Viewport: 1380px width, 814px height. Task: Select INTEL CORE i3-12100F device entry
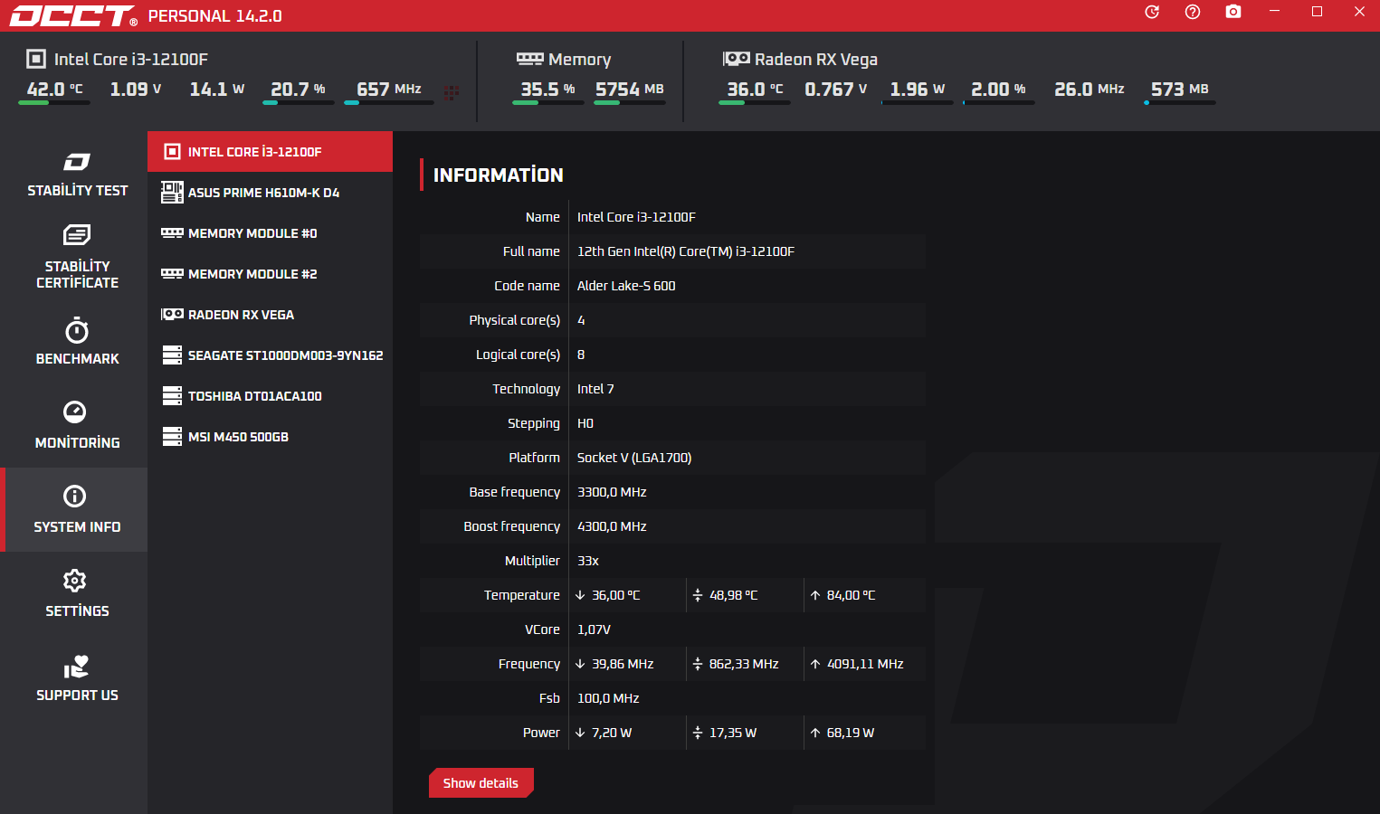(x=270, y=151)
